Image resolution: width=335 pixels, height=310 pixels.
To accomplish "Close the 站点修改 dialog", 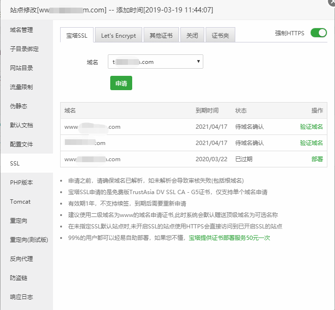I will click(x=332, y=2).
